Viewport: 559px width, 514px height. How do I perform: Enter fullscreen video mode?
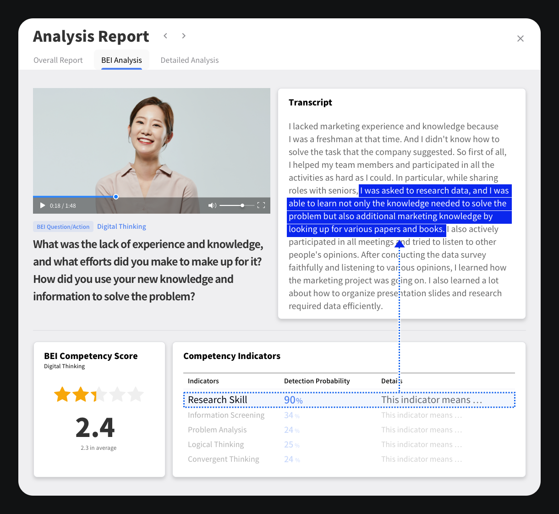point(261,205)
